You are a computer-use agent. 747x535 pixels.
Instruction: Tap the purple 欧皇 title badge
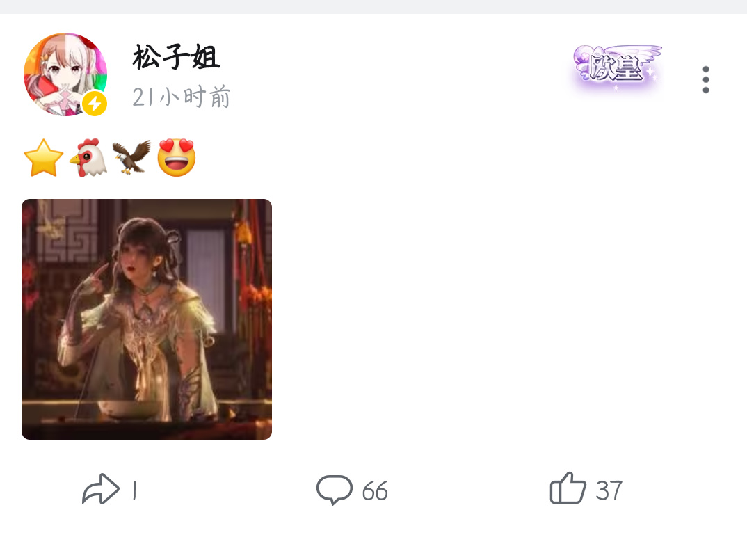[616, 67]
